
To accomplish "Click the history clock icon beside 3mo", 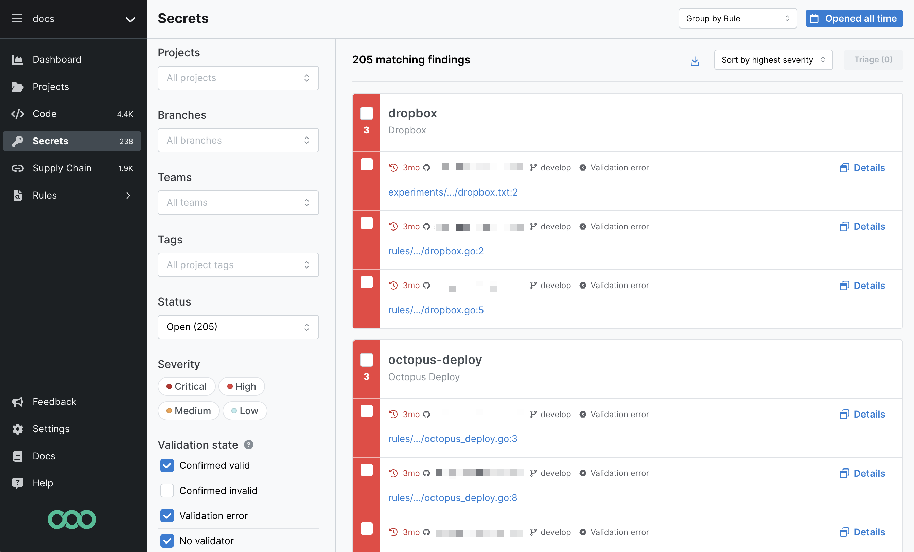I will click(393, 167).
